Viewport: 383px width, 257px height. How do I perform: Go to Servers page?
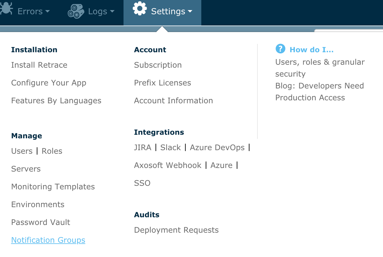coord(26,169)
